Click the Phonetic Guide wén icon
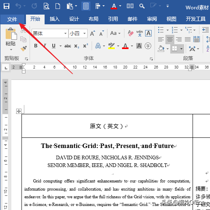This screenshot has height=210, width=210. point(139,33)
